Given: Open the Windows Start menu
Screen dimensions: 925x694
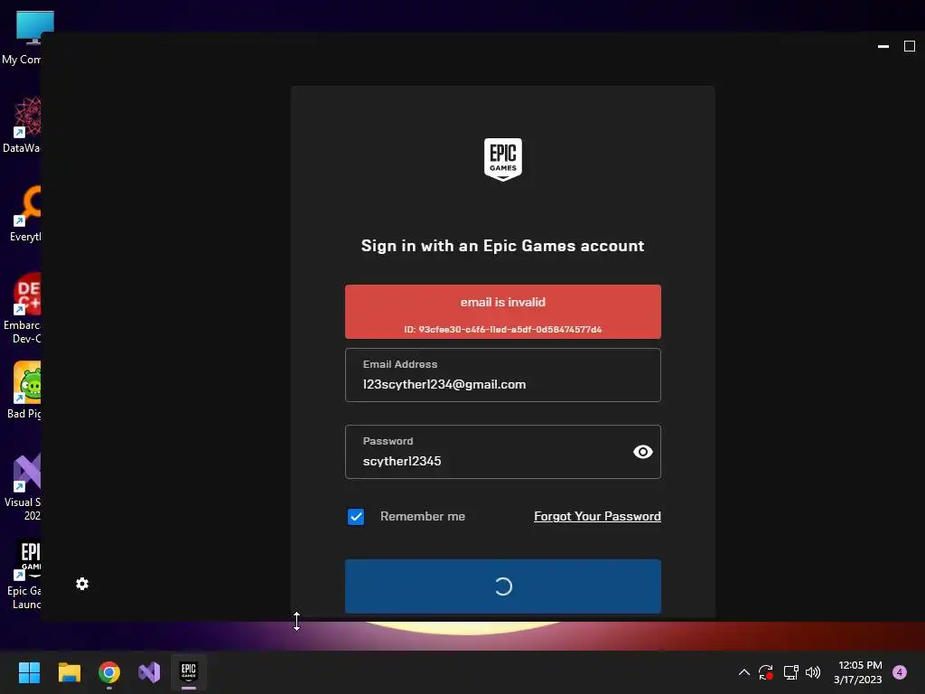Looking at the screenshot, I should (x=29, y=672).
